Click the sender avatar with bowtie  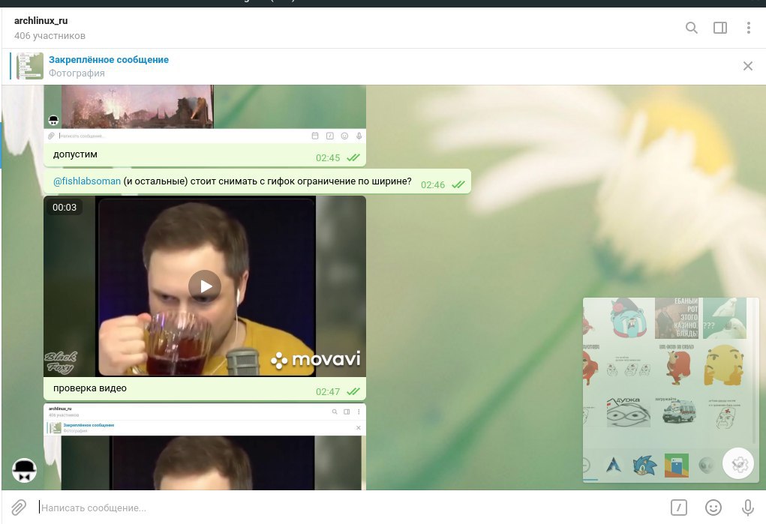[24, 470]
